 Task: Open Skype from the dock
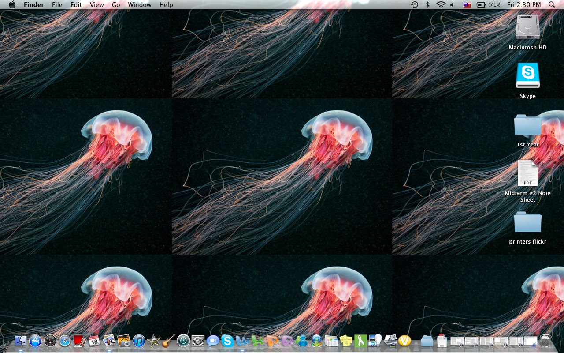pyautogui.click(x=227, y=341)
